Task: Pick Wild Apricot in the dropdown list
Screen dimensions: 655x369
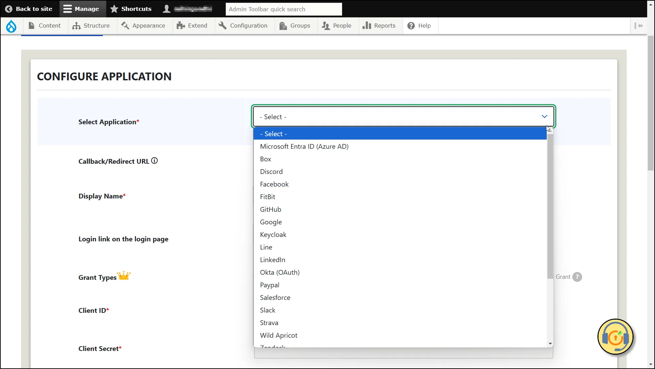Action: (400, 335)
